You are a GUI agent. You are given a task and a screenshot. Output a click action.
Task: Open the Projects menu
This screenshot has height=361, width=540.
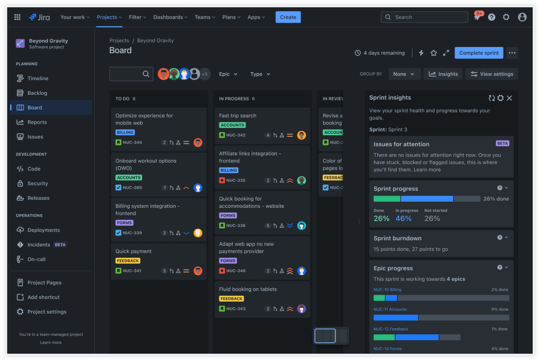pyautogui.click(x=109, y=17)
